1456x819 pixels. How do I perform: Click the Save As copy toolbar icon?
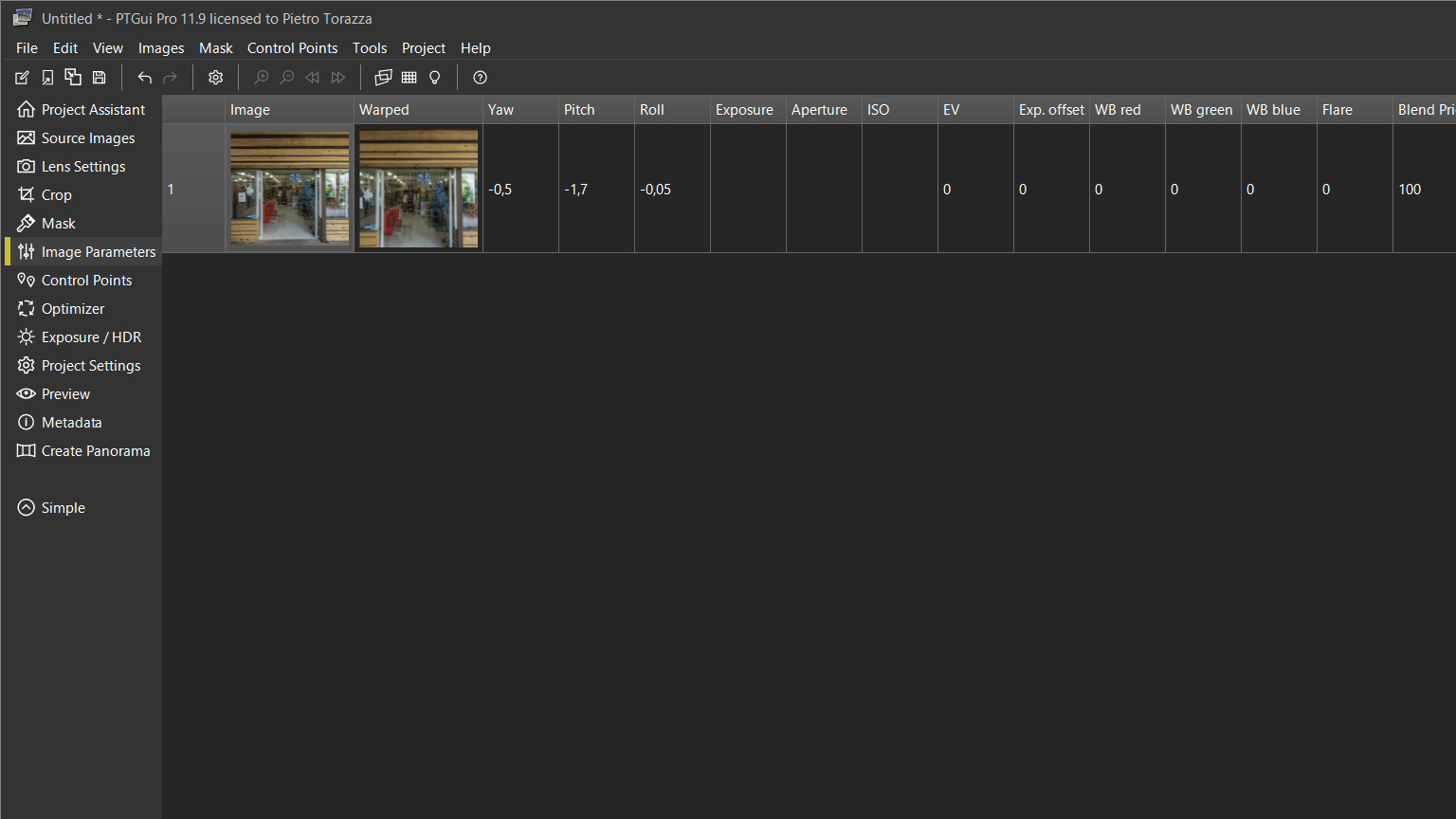(73, 78)
